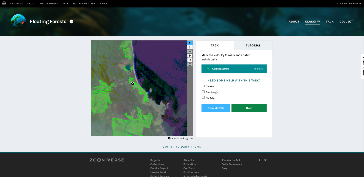Viewport: 364px width, 177px height.
Task: Check the Clouds checkbox
Action: pos(203,86)
